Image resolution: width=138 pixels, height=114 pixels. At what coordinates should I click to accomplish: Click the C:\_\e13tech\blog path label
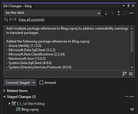click(31, 104)
